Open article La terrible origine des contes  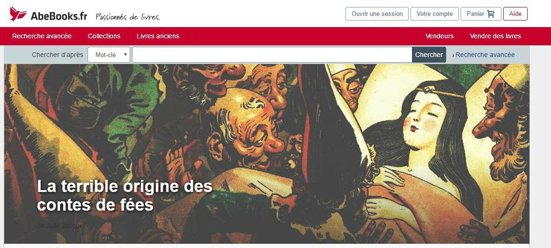(125, 195)
